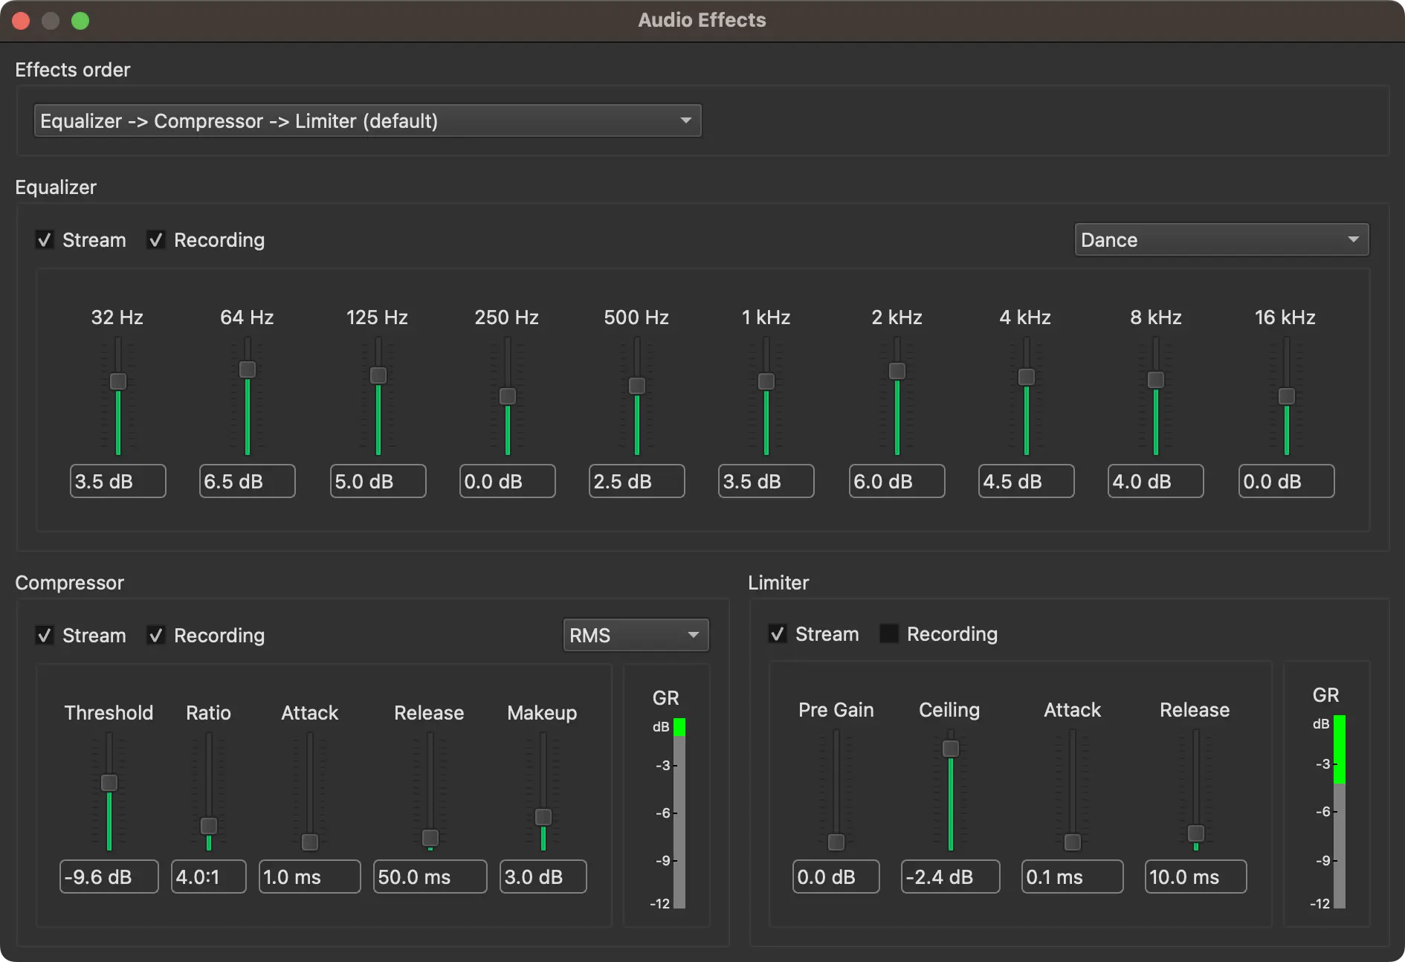Viewport: 1405px width, 962px height.
Task: Edit the 64 Hz gain value field
Action: (247, 481)
